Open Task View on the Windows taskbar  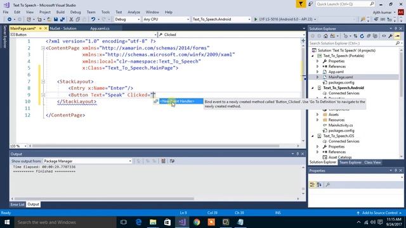coord(124,222)
